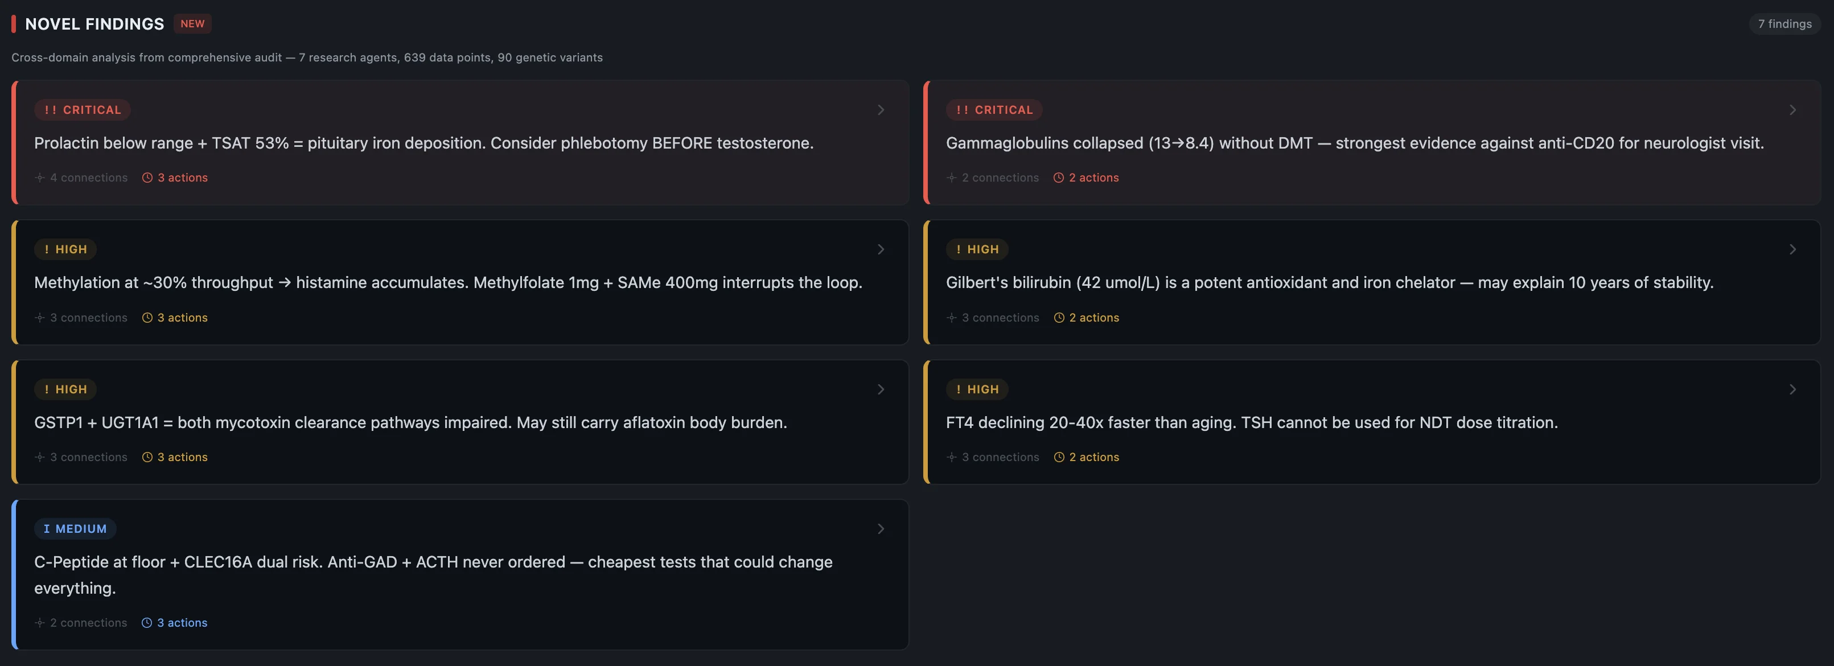Expand the Gammaglobulins collapsed finding chevron

point(1792,110)
